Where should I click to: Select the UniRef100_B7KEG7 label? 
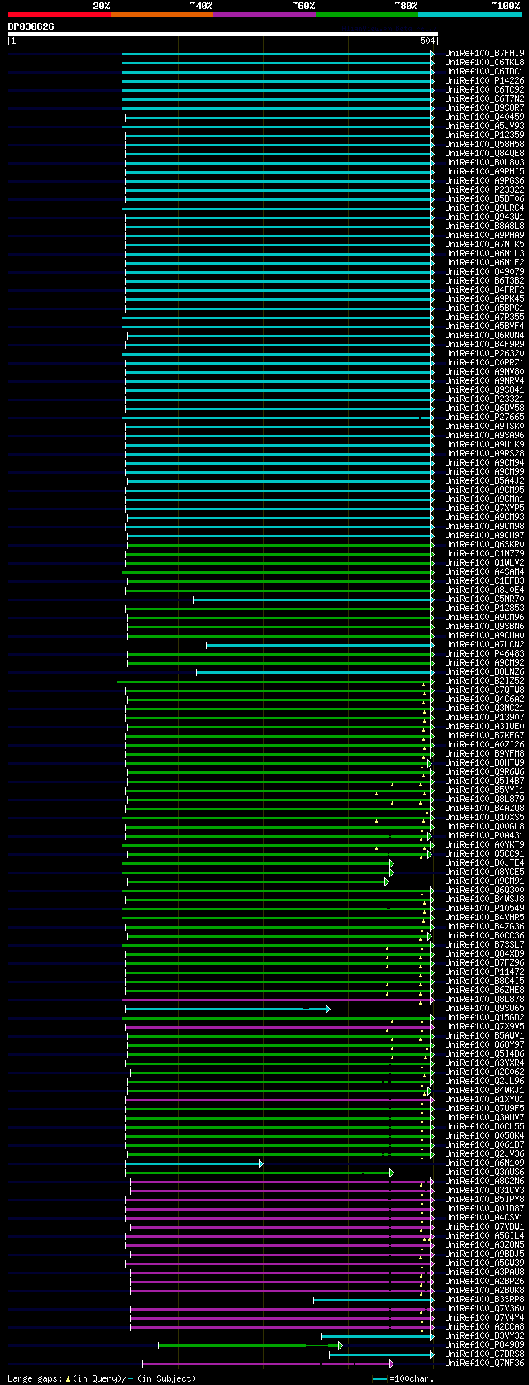click(x=484, y=735)
